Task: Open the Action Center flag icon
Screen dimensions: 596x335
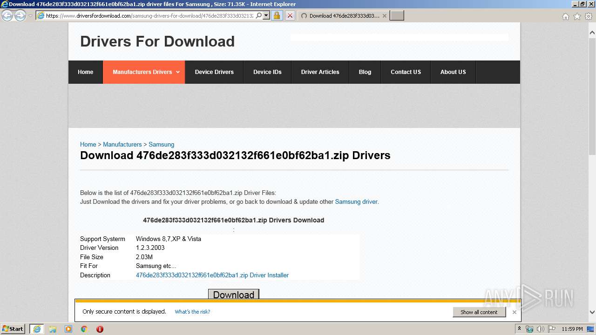Action: pos(551,329)
